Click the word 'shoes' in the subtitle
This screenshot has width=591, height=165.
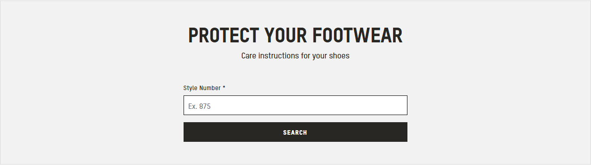tap(339, 56)
